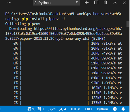Open the panel overflow menu (three dots)

(x=9, y=3)
